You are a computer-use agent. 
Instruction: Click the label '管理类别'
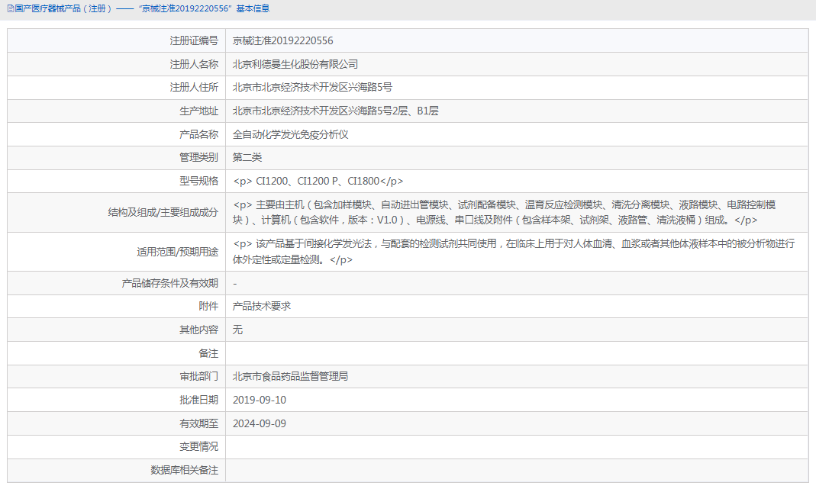click(x=198, y=157)
